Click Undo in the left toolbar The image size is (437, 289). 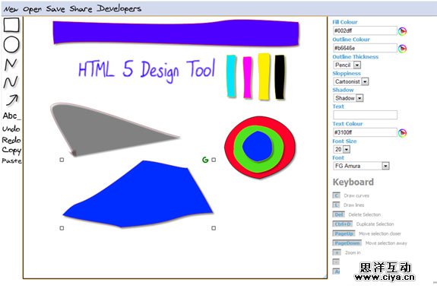pyautogui.click(x=11, y=129)
